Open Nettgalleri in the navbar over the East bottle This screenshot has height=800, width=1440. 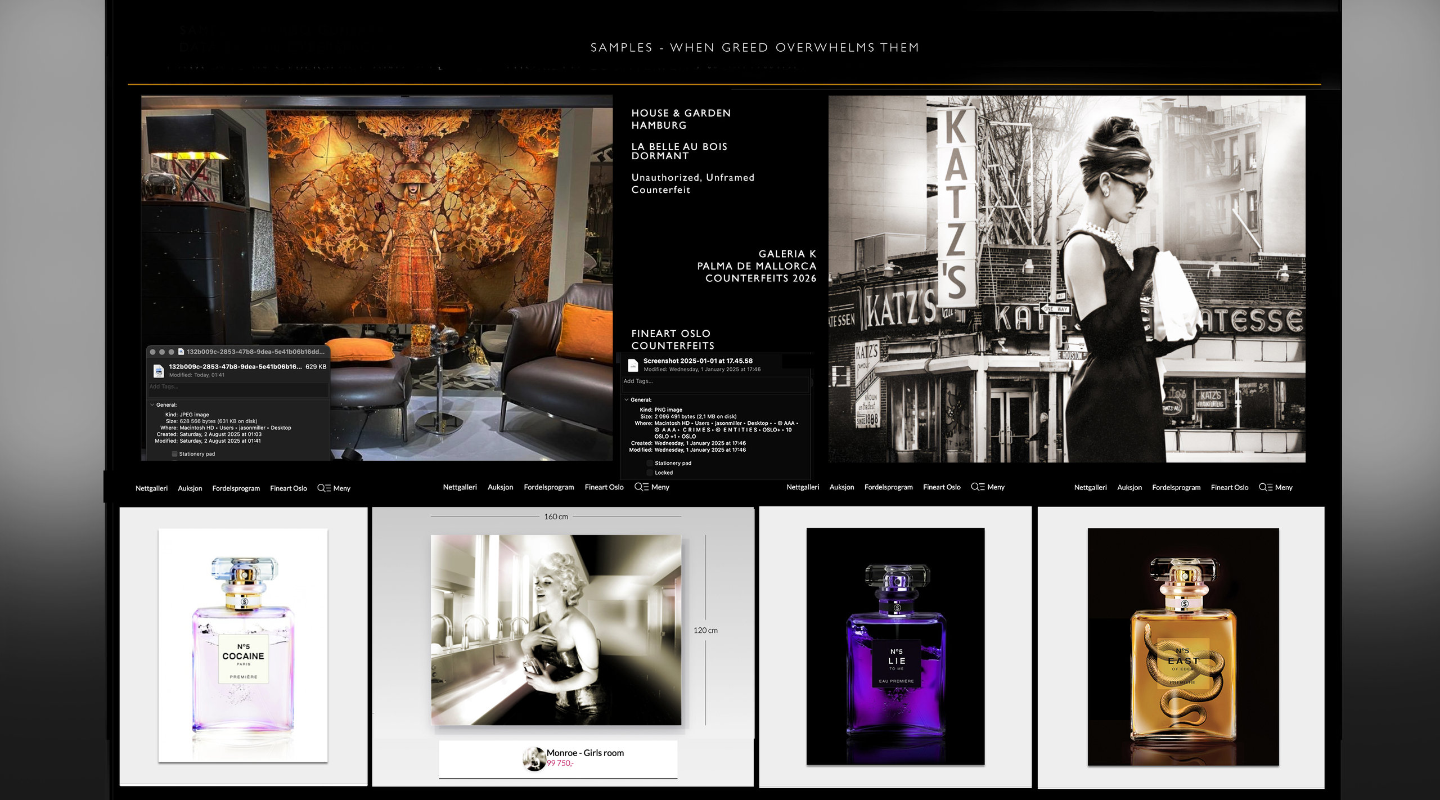(1091, 488)
